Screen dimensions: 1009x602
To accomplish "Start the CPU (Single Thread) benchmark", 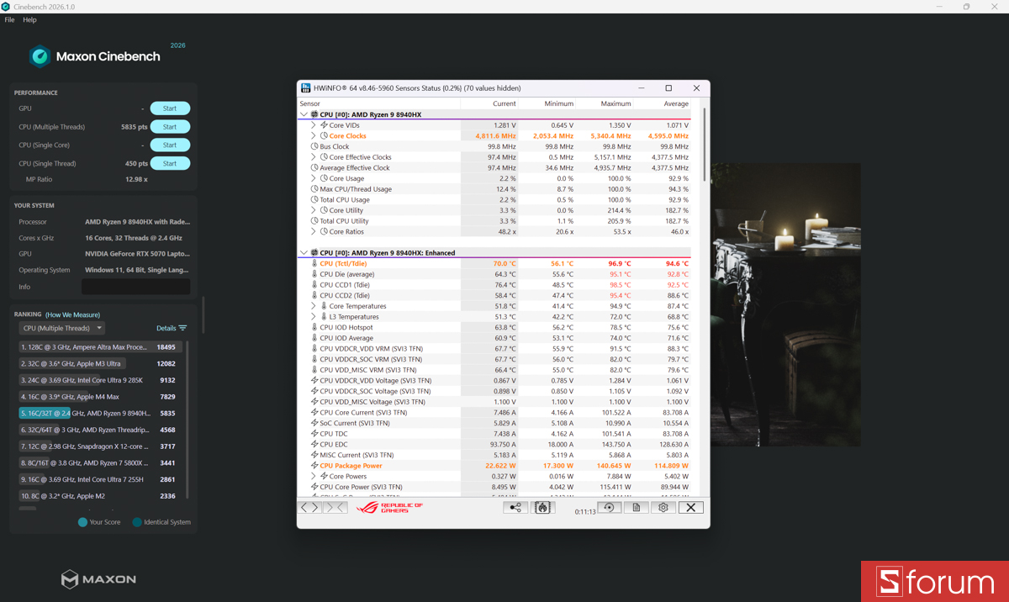I will pos(170,164).
